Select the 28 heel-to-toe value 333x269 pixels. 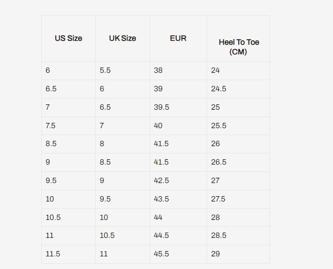tap(216, 218)
